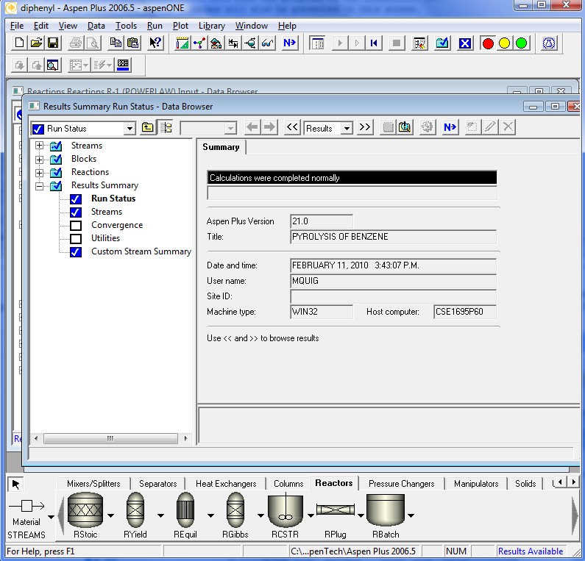
Task: Click the Save file icon
Action: 53,43
